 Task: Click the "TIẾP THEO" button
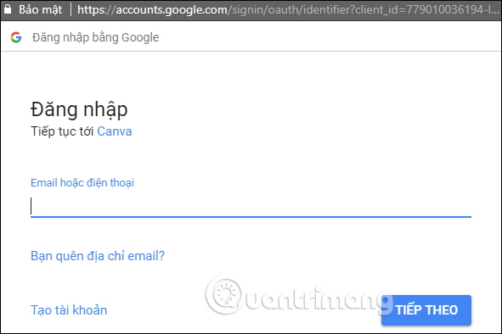(x=426, y=310)
